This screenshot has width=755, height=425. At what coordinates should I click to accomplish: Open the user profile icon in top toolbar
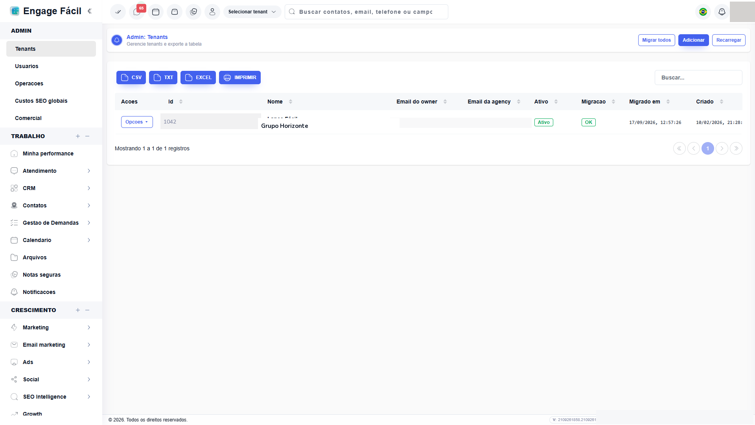tap(212, 12)
